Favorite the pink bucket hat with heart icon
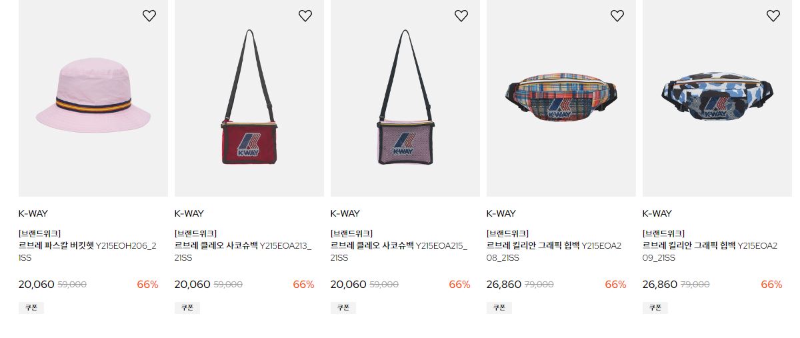 (x=149, y=16)
